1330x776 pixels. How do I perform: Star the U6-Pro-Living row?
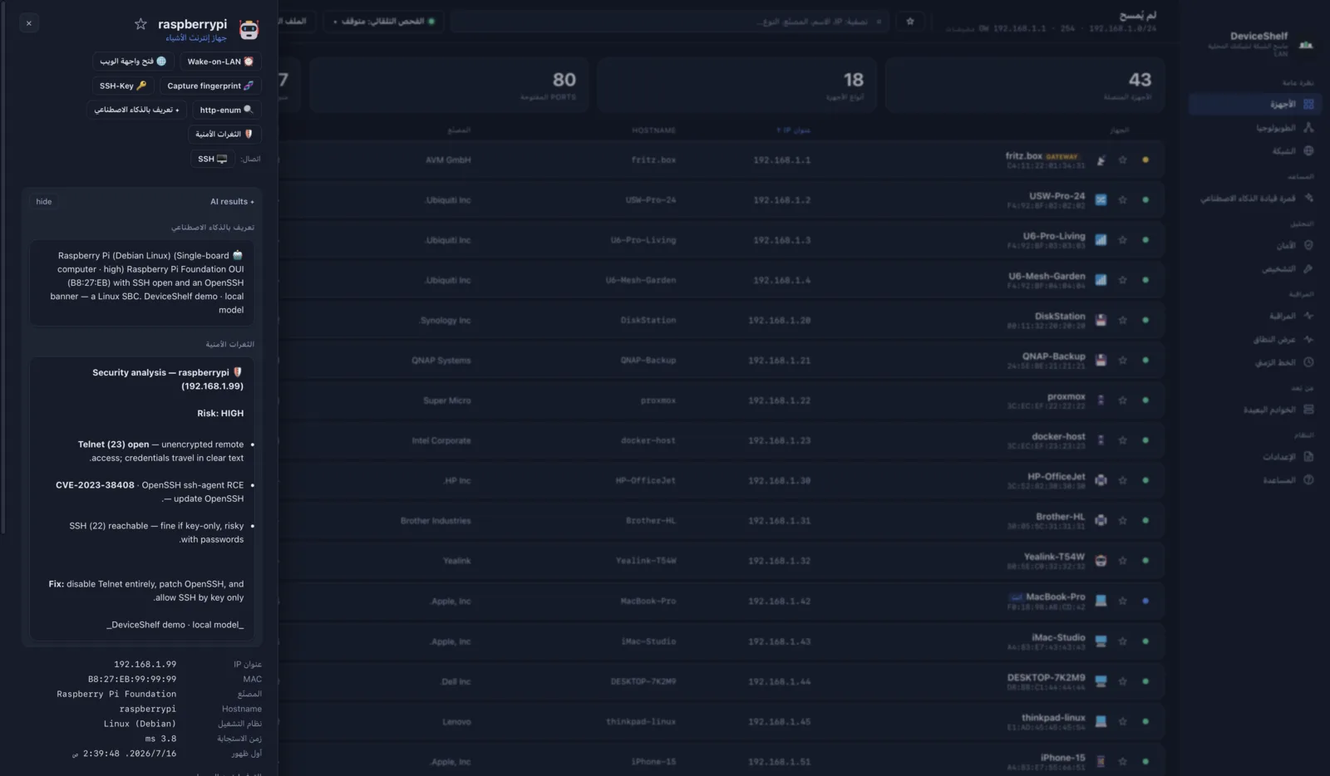[1123, 240]
